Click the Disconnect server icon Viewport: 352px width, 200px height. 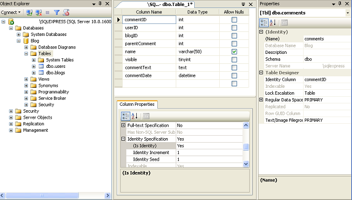(x=38, y=12)
